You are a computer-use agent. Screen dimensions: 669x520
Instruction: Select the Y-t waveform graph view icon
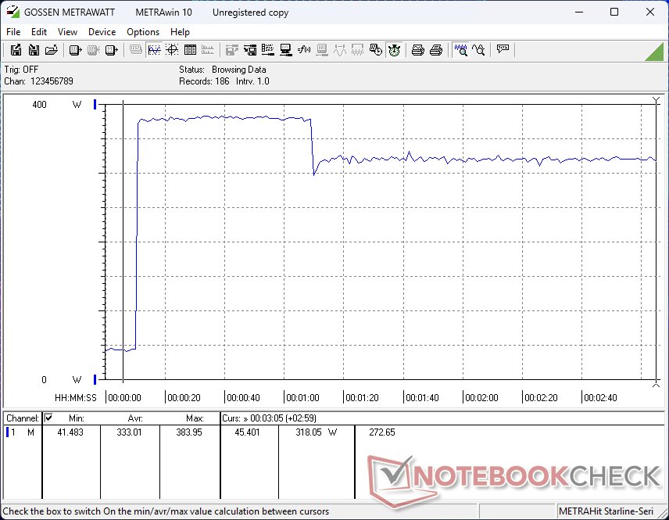tap(154, 50)
